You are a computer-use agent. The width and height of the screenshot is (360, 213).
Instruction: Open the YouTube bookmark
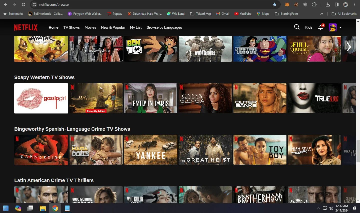tap(243, 14)
